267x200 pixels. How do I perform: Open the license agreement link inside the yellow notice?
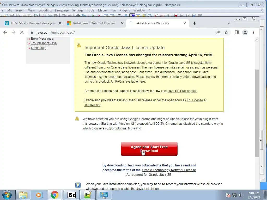(144, 63)
